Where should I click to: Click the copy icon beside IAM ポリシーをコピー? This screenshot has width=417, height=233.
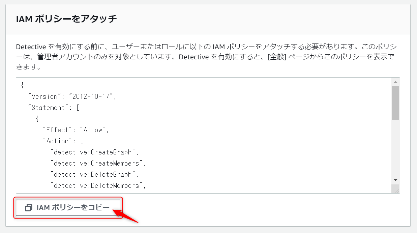coord(29,208)
